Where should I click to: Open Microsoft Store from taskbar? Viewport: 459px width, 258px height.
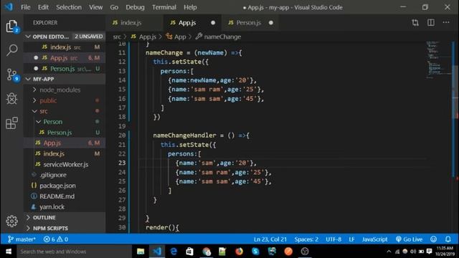(189, 252)
